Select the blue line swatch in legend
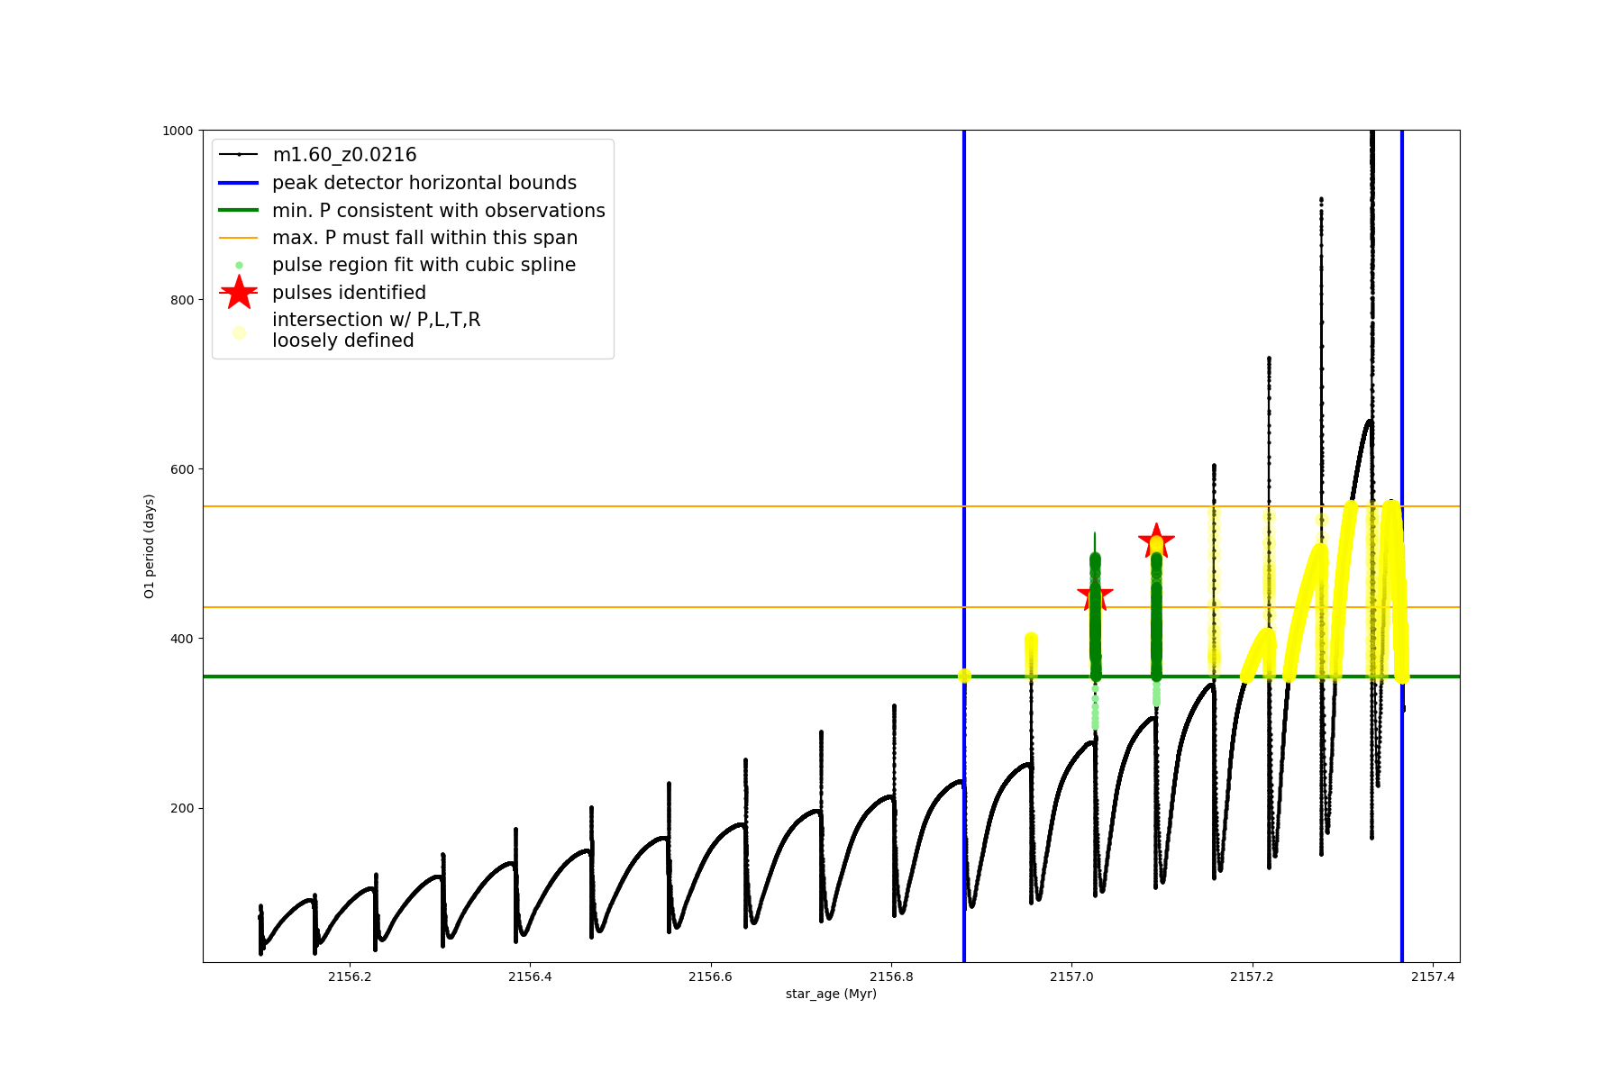The height and width of the screenshot is (1081, 1622). pos(239,183)
